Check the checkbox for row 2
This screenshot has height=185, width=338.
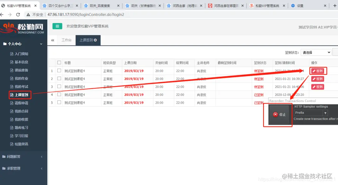tap(59, 78)
